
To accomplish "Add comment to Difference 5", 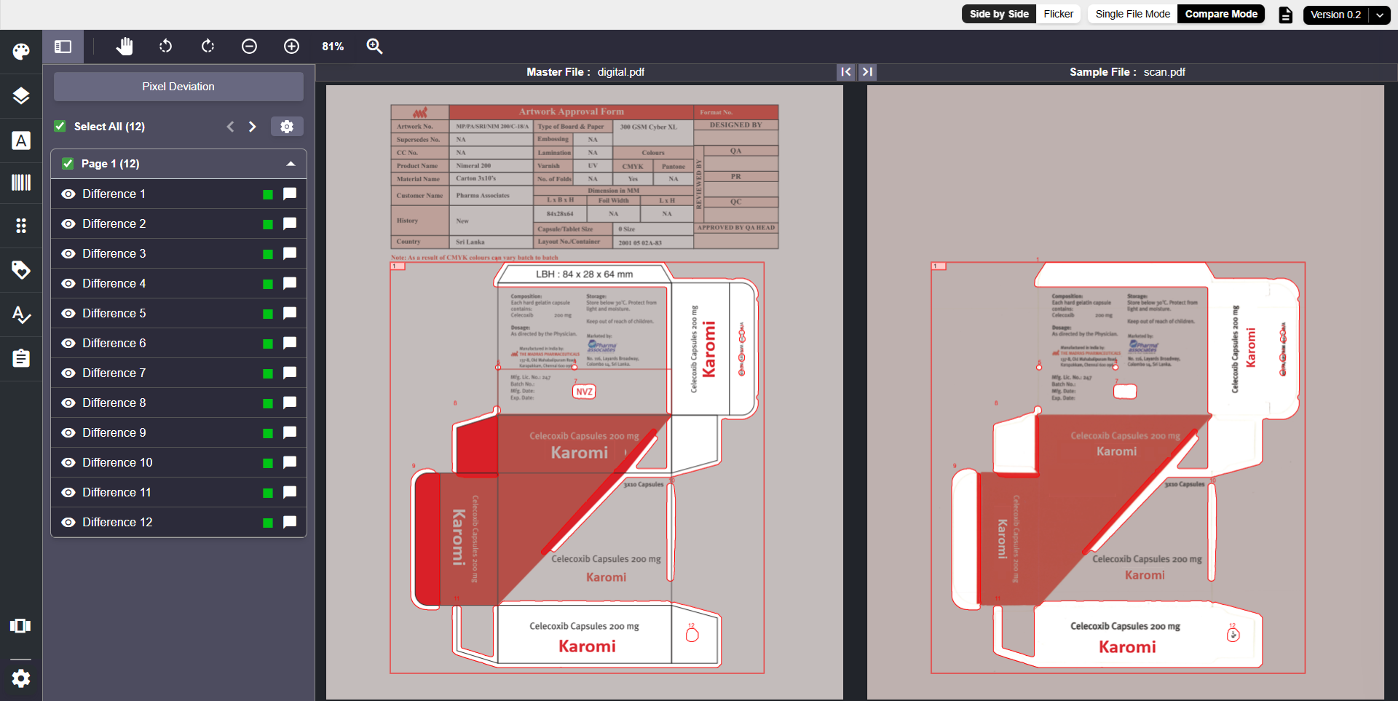I will point(290,313).
